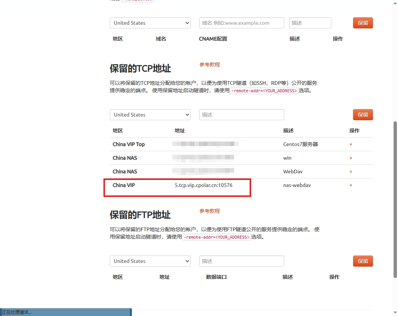Remove the WebDav reserved address row
The image size is (398, 316).
click(351, 172)
